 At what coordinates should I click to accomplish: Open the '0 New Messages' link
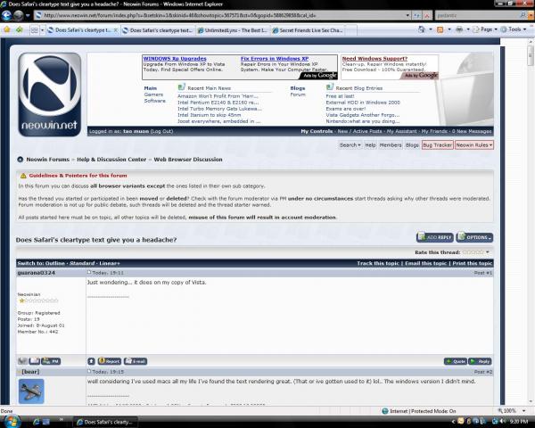(x=471, y=131)
